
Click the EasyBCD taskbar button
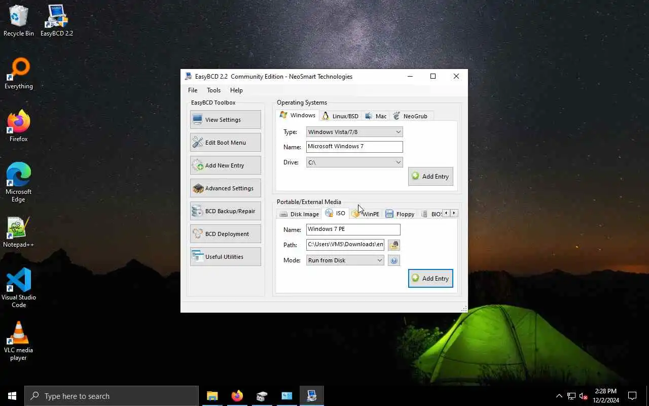coord(312,396)
